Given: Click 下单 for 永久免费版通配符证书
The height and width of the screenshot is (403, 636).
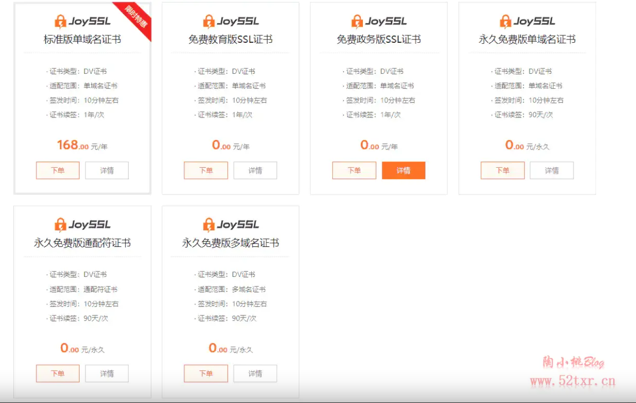Looking at the screenshot, I should [x=58, y=374].
